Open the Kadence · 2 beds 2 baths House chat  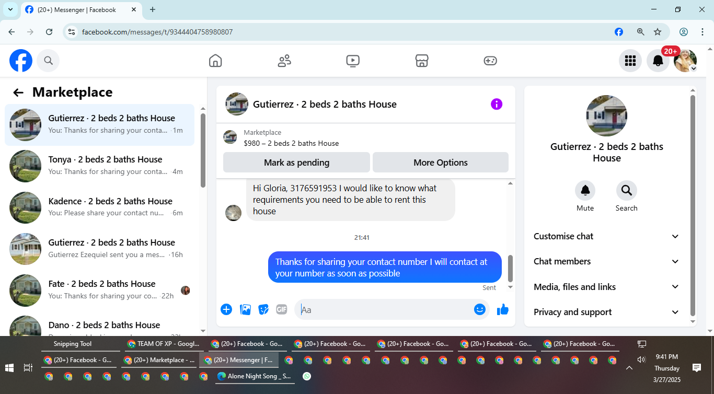[100, 207]
